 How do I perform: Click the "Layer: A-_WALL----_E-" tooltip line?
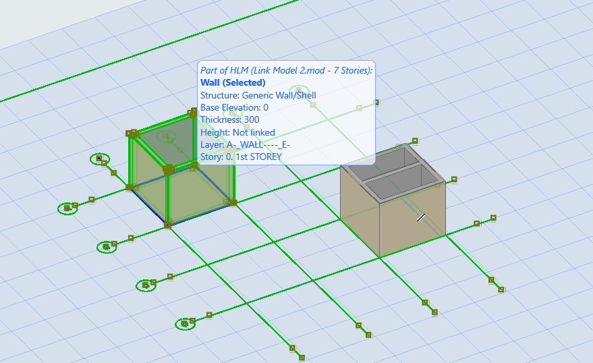245,144
